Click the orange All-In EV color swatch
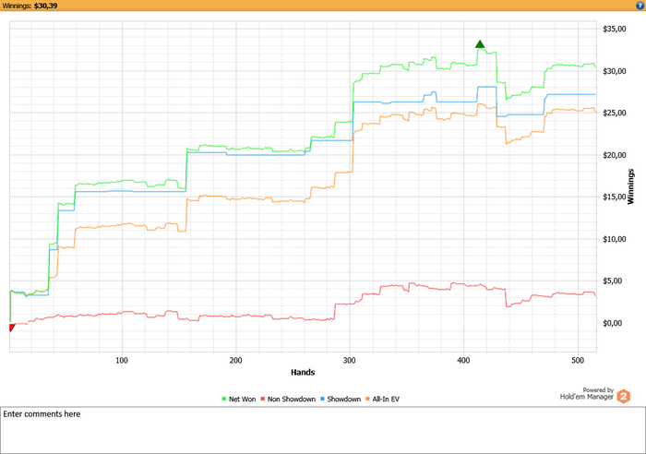The image size is (646, 454). pyautogui.click(x=368, y=399)
